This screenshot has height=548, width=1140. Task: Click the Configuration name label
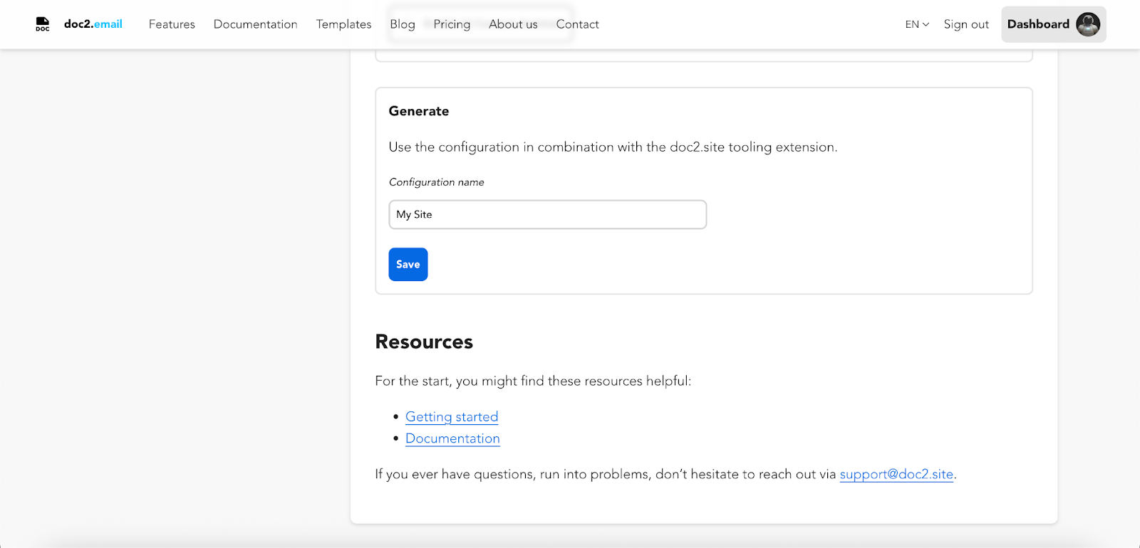click(436, 182)
